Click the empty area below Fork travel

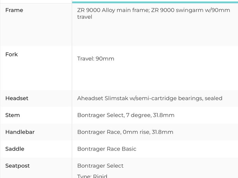point(155,76)
